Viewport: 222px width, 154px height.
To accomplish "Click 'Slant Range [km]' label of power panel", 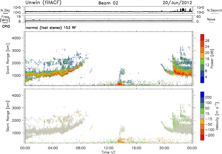I will [8, 59].
